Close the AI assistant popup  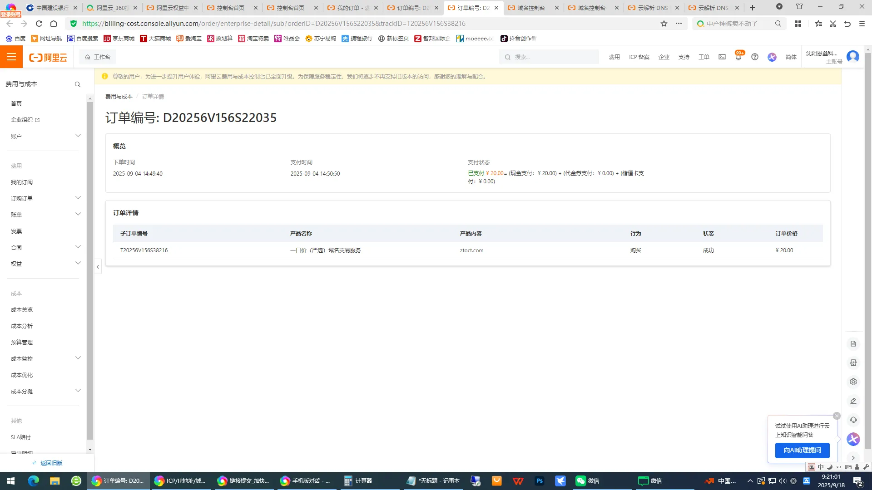point(837,416)
